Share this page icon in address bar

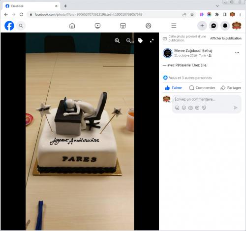click(x=184, y=14)
